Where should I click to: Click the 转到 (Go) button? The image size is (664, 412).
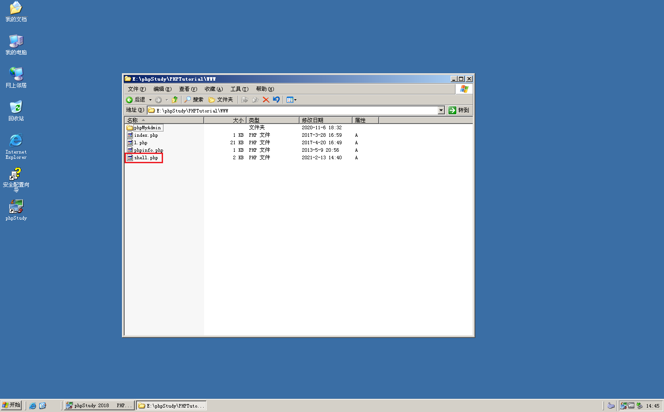459,110
